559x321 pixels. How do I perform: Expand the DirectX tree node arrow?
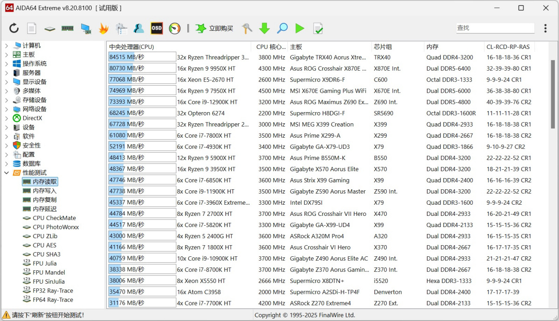pyautogui.click(x=7, y=118)
